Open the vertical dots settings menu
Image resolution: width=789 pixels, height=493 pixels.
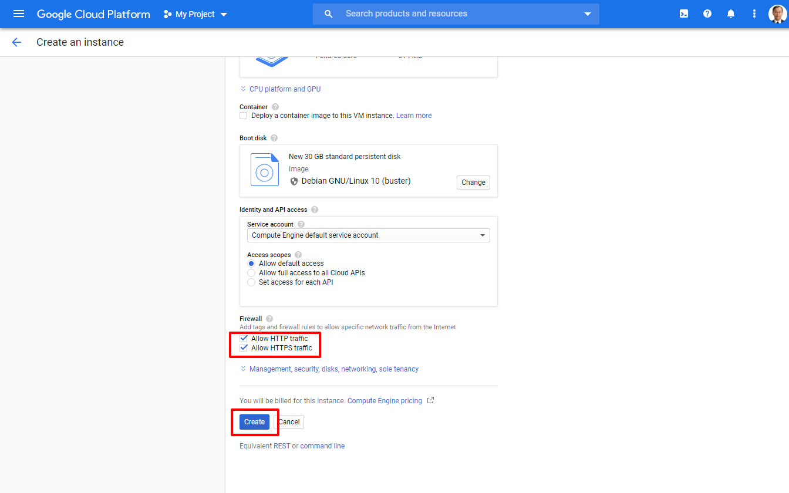coord(754,14)
